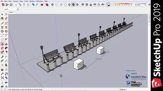The height and width of the screenshot is (91, 163).
Task: Activate the Orbit camera tool
Action: pos(2,70)
